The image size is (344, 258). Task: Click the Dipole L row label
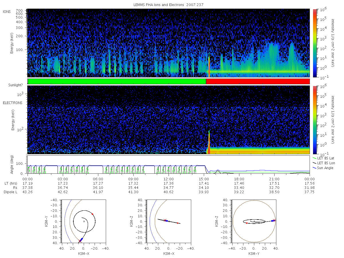click(10, 192)
